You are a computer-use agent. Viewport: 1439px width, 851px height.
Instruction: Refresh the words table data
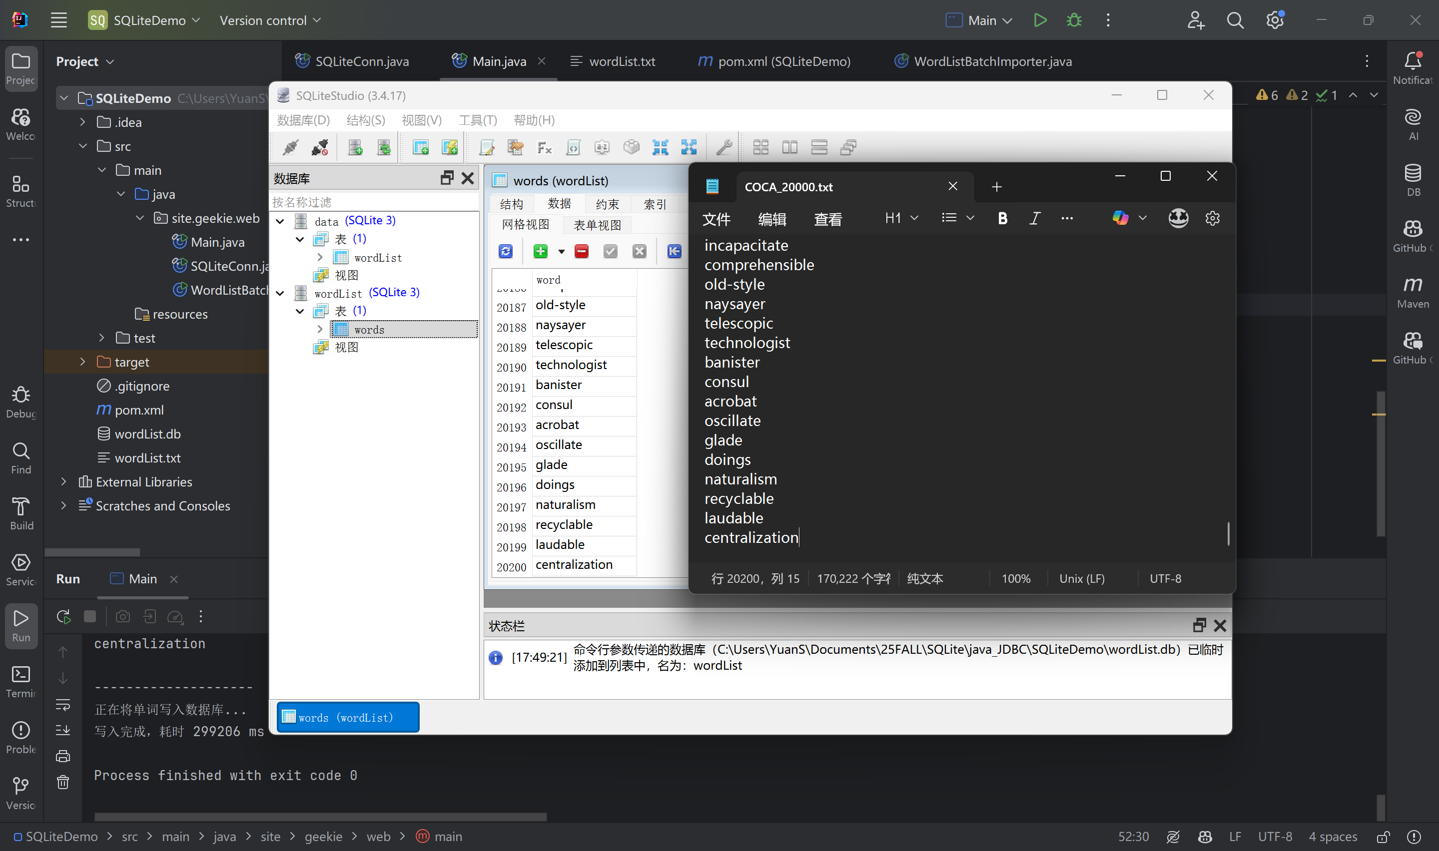coord(505,251)
